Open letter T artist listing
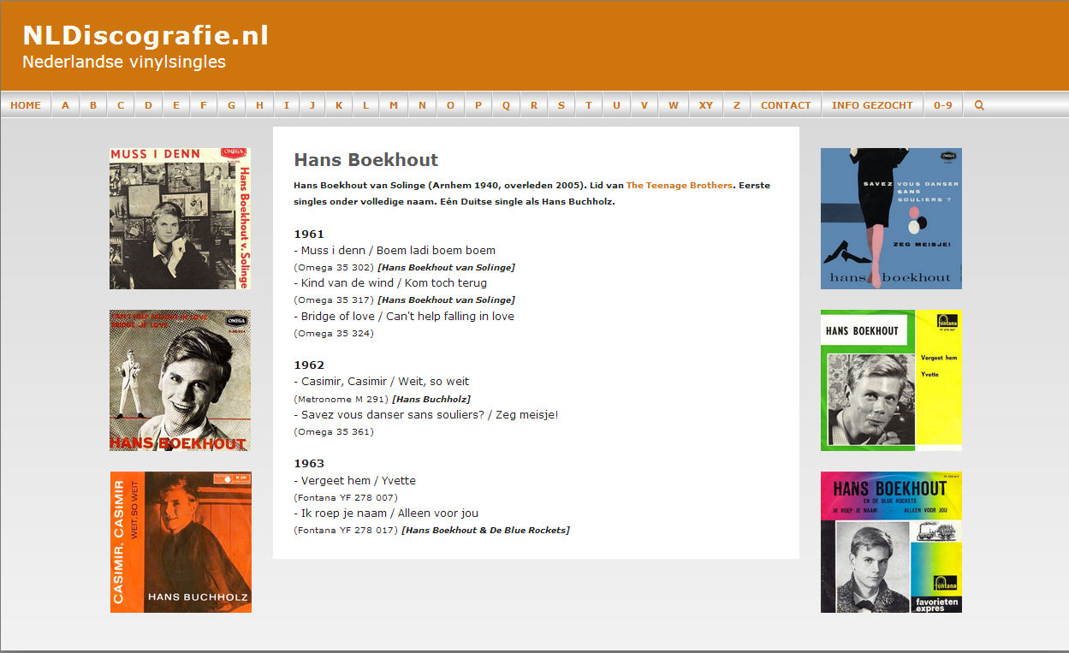1069x653 pixels. point(589,105)
